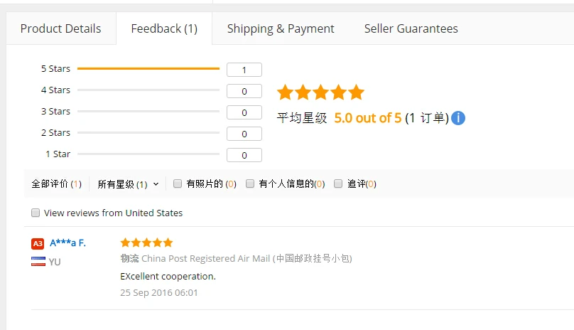Switch to Shipping & Payment tab
The height and width of the screenshot is (330, 574).
pos(281,29)
